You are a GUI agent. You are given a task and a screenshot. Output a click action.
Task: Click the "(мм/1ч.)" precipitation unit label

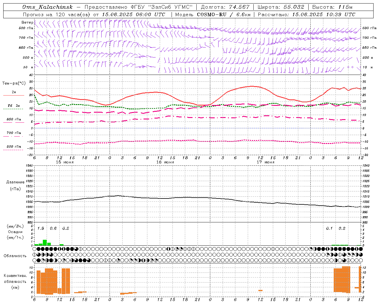(15, 237)
